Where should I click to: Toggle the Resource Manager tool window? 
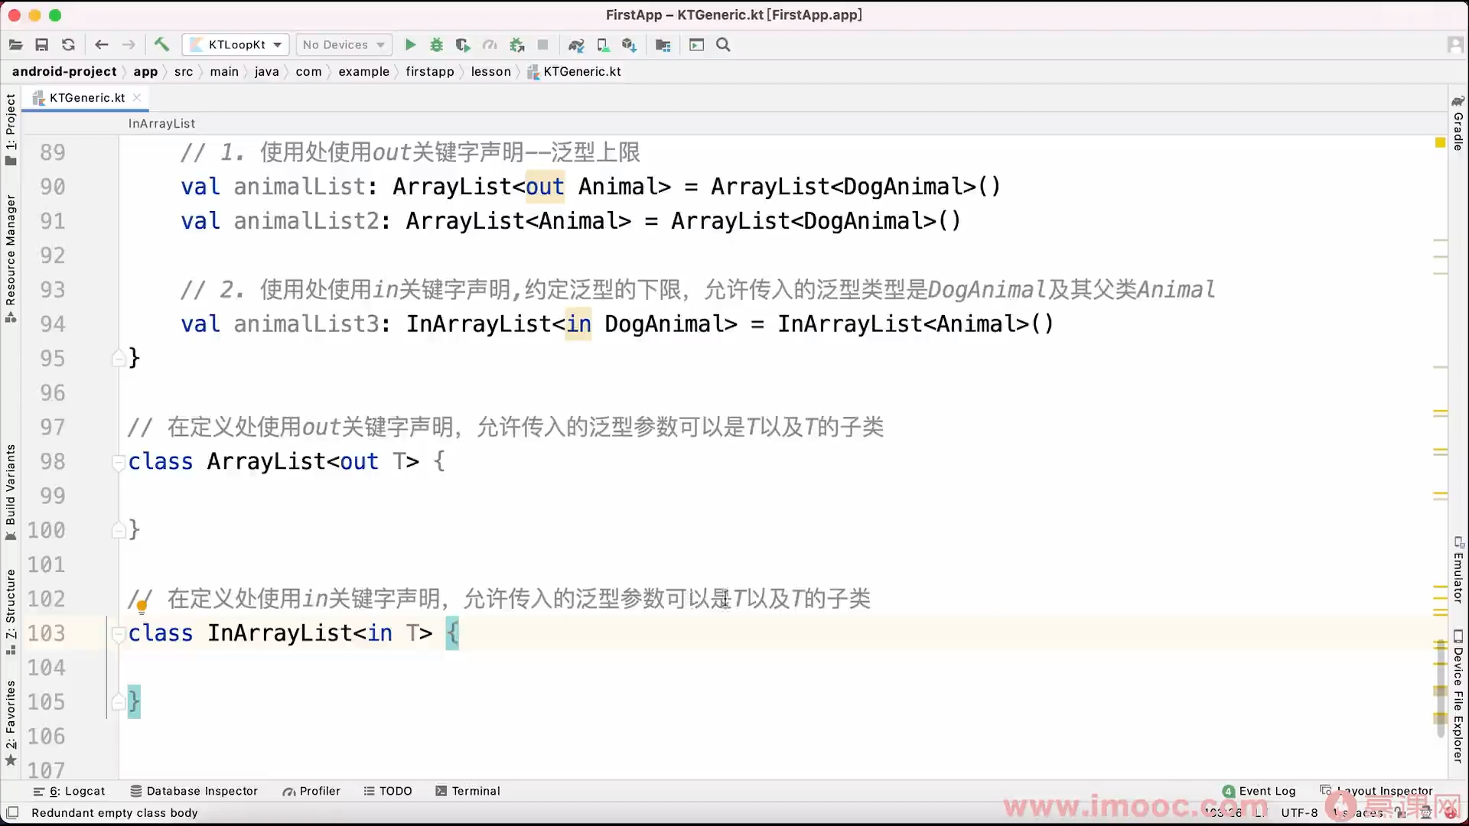[11, 259]
